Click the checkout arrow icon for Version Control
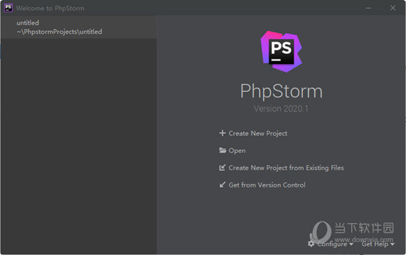The image size is (406, 255). coord(222,185)
